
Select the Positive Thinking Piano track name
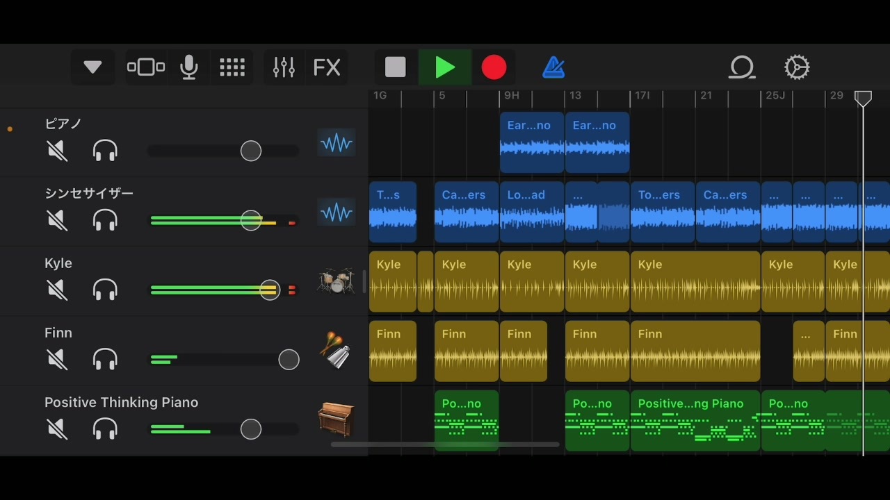(121, 403)
